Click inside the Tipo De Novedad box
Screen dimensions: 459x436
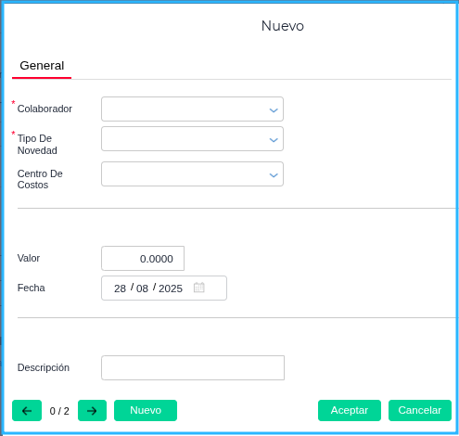click(x=192, y=138)
